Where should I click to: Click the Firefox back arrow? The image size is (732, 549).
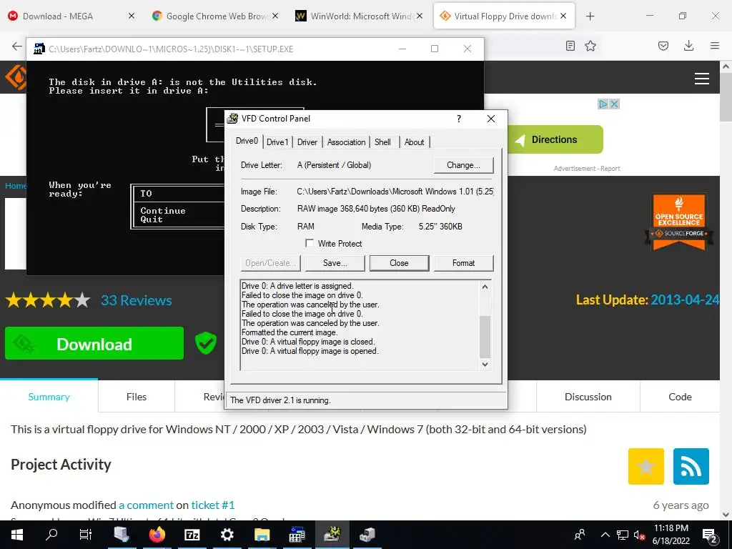tap(17, 46)
